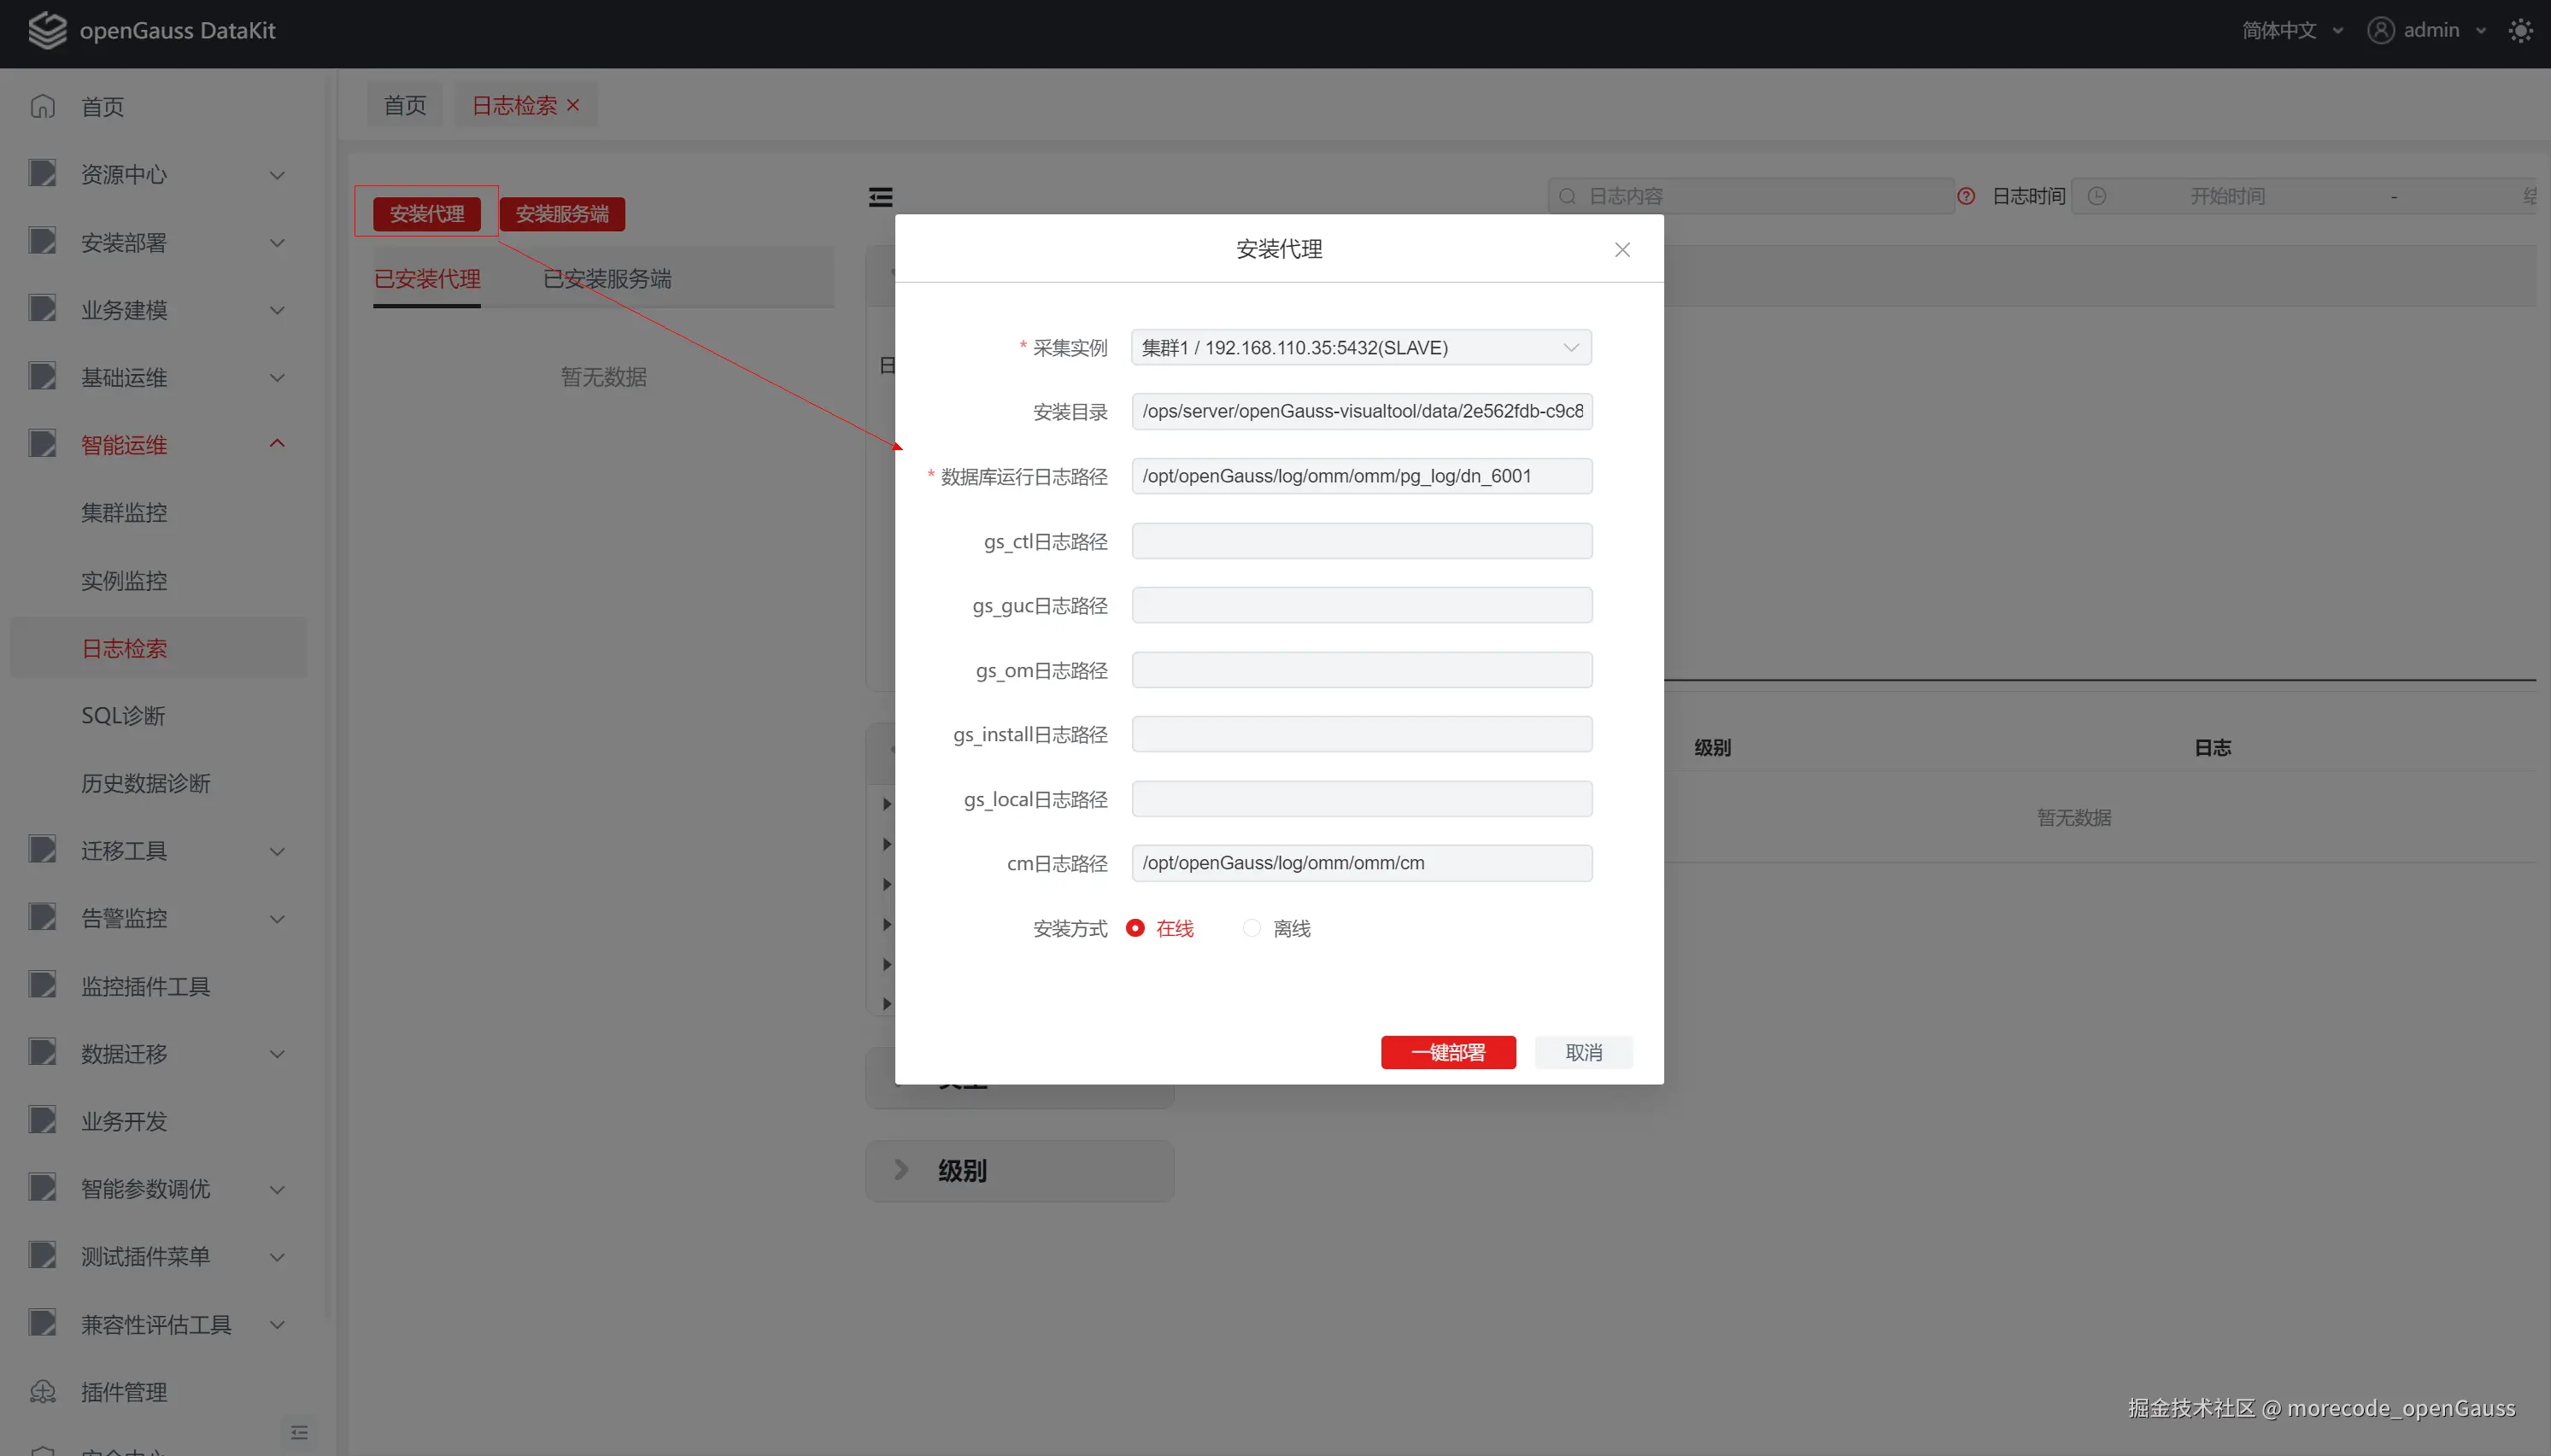Click the 取消 cancel button
The image size is (2551, 1456).
1582,1052
